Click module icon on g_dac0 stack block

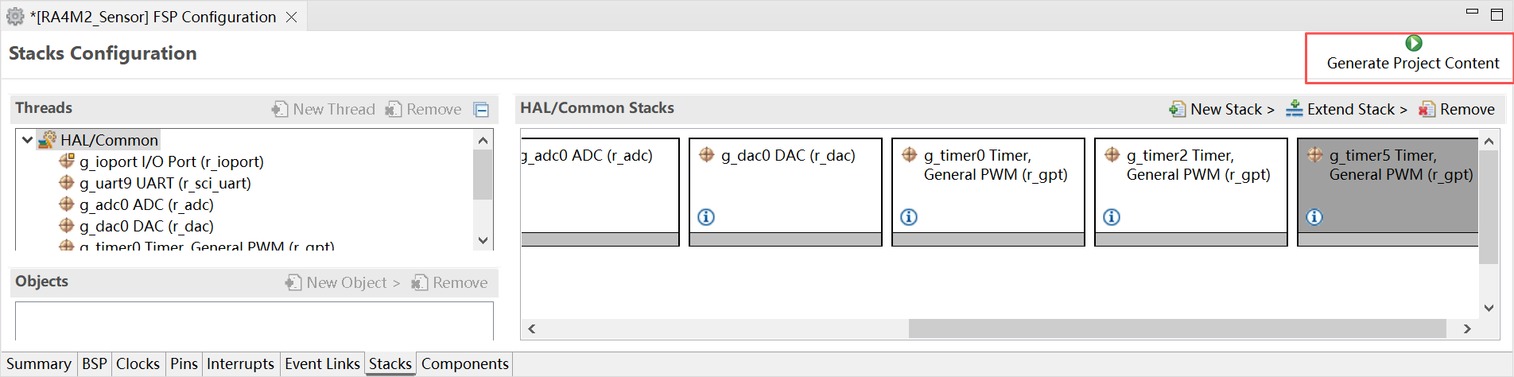click(x=706, y=154)
